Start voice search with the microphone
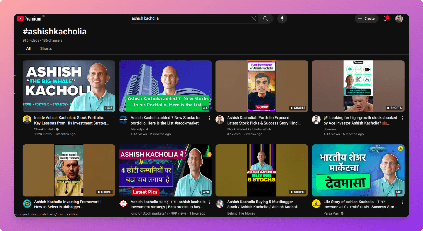Image resolution: width=423 pixels, height=231 pixels. point(282,19)
